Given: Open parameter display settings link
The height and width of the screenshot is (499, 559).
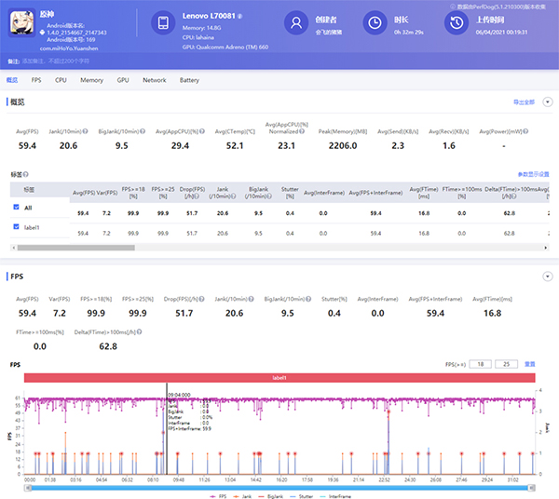Looking at the screenshot, I should tap(533, 174).
